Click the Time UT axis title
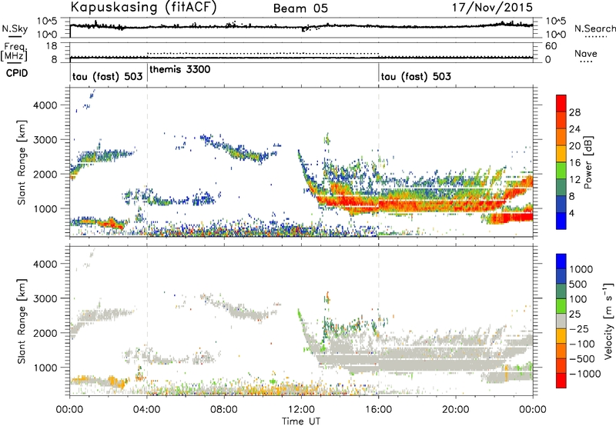 [301, 421]
